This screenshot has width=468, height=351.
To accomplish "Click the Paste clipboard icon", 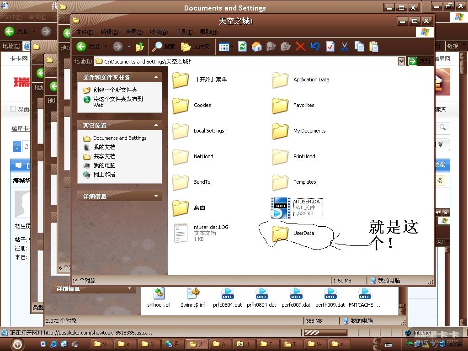I will pyautogui.click(x=374, y=47).
